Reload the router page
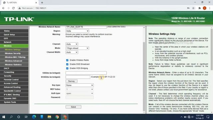This screenshot has width=213, height=120. 13,8
